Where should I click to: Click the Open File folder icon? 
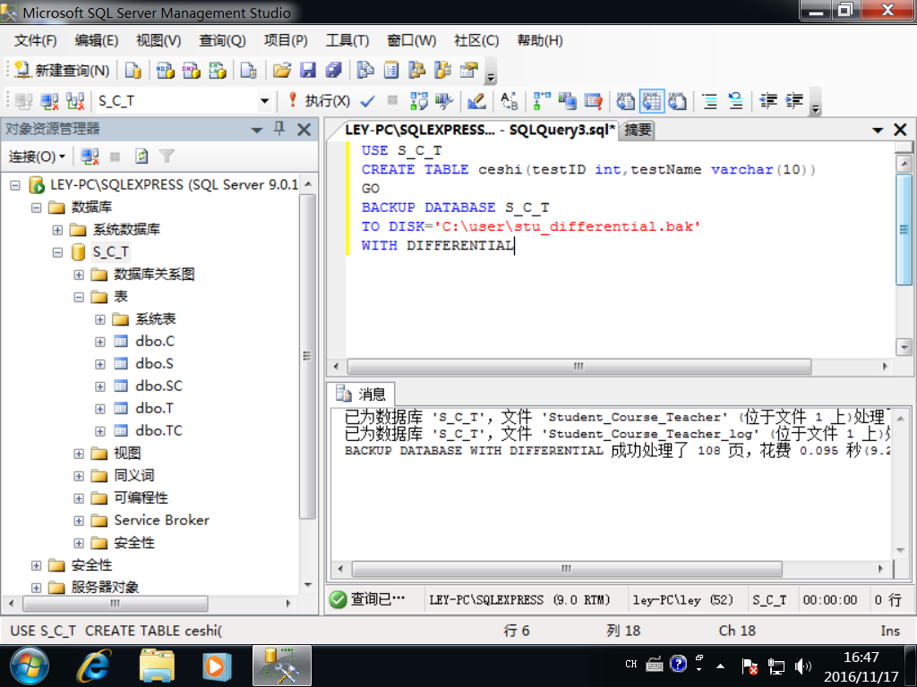(282, 70)
